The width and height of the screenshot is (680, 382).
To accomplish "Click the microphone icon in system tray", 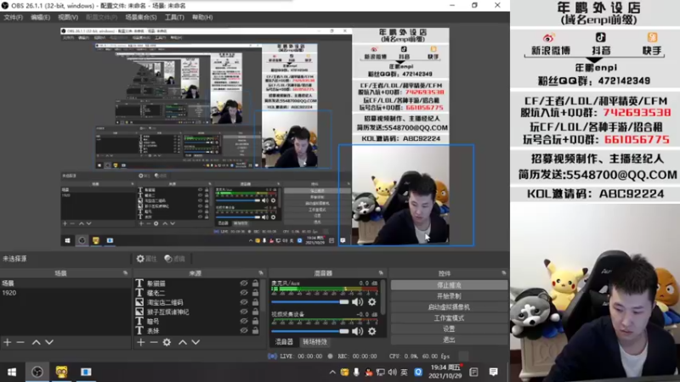I will (356, 372).
